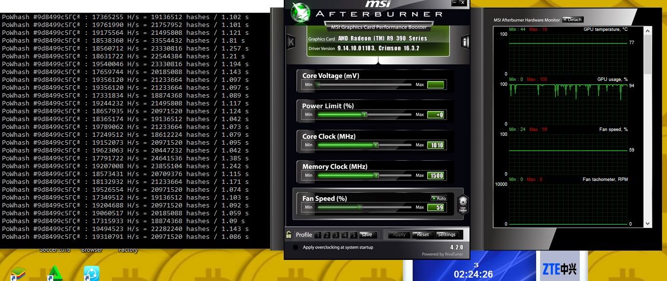Click the blue circular arrows desktop shortcut
667x281 pixels.
click(92, 273)
